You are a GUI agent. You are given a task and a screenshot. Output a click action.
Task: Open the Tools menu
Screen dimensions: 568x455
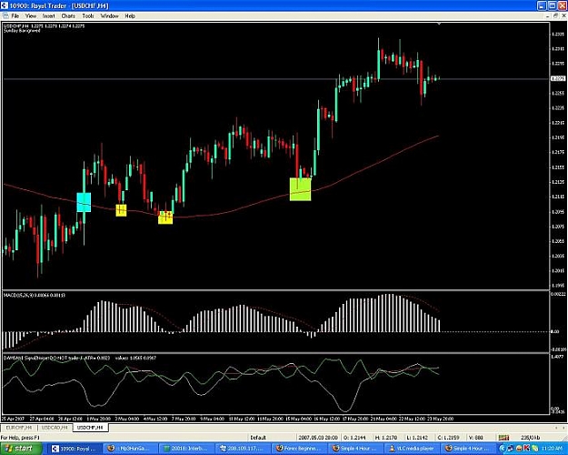[88, 16]
